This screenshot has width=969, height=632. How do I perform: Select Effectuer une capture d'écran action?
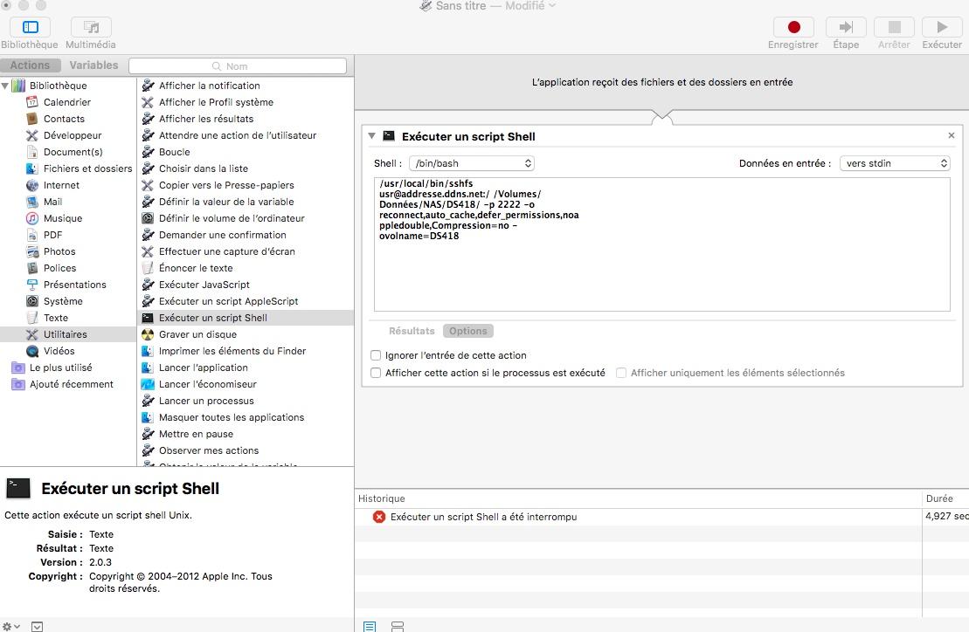point(226,251)
